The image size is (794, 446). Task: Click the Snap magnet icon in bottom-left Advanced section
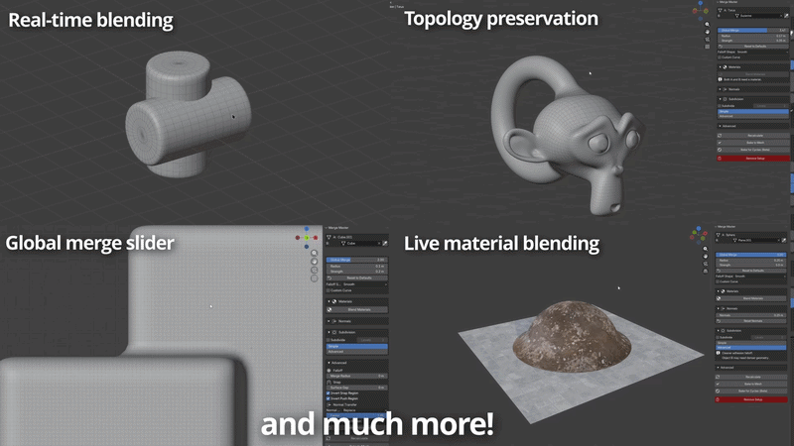click(x=329, y=383)
